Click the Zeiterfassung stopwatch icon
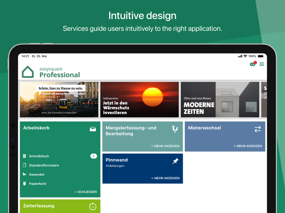Viewport: 285px width, 213px height. point(93,206)
